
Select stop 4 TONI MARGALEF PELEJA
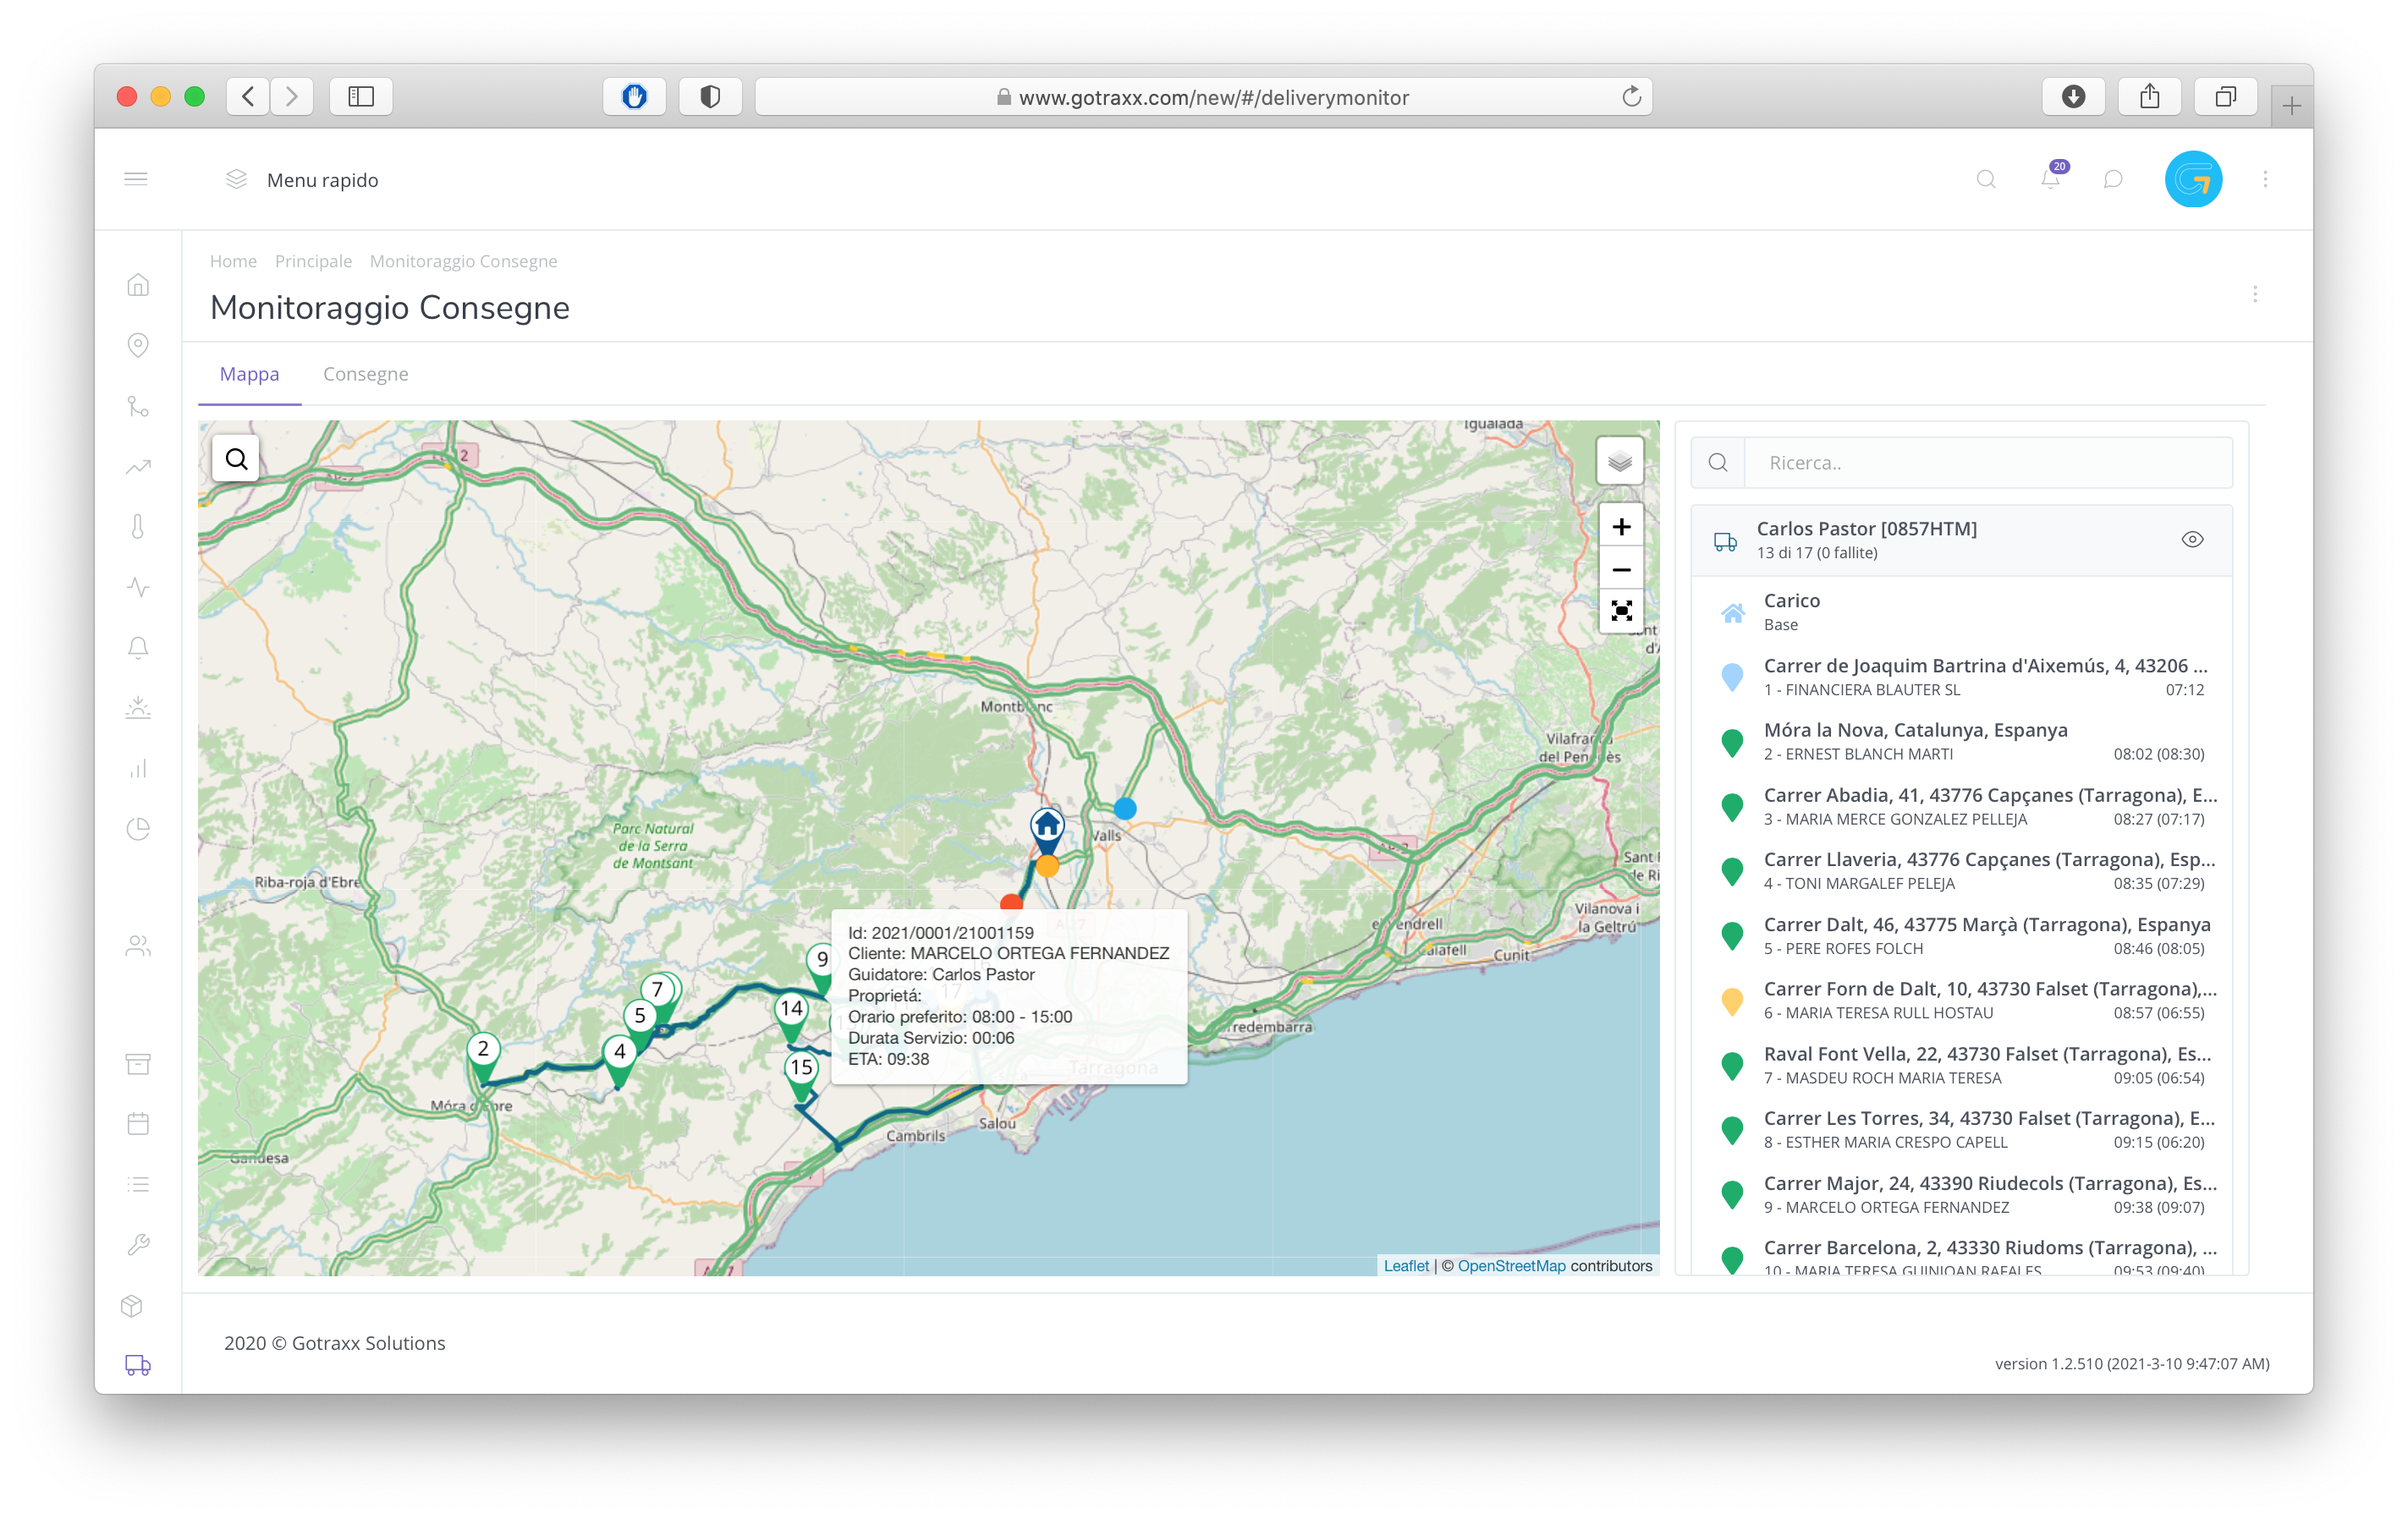click(x=1960, y=870)
